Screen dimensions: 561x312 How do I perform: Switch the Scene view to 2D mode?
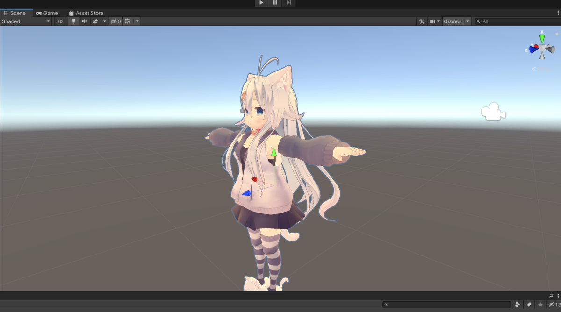tap(60, 21)
